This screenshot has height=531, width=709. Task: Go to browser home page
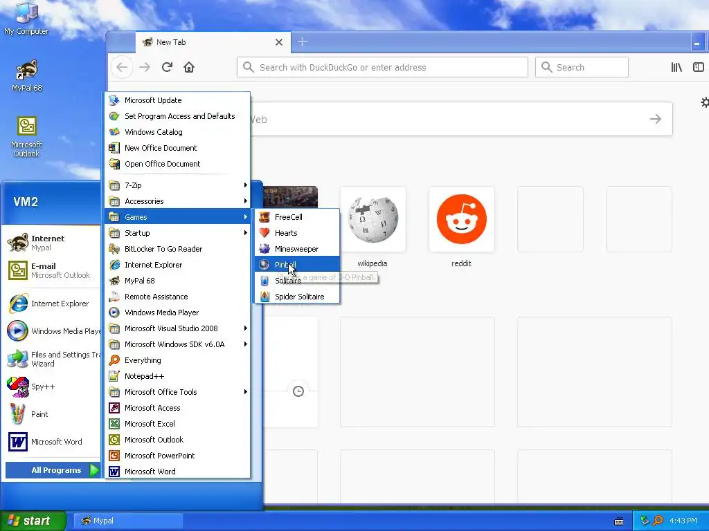189,67
